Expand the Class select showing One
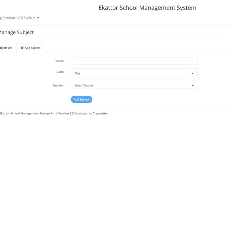This screenshot has height=230, width=230. pos(129,73)
